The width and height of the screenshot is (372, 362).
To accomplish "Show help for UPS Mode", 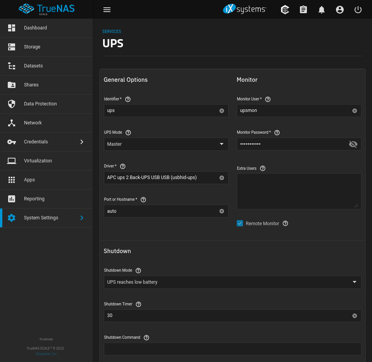I will (x=128, y=133).
